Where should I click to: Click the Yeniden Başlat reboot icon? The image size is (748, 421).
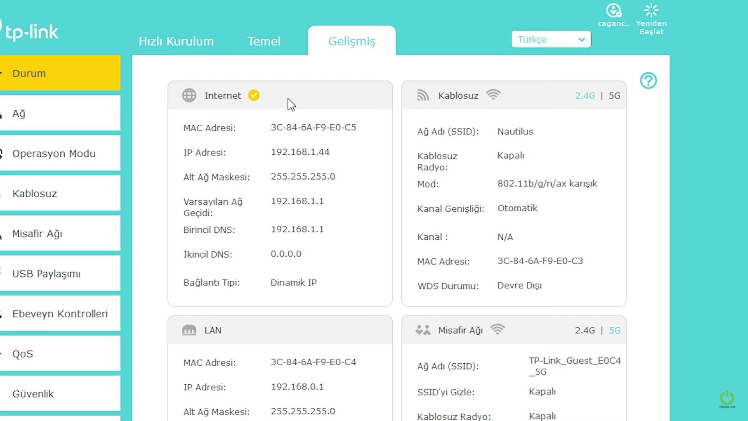(x=651, y=11)
